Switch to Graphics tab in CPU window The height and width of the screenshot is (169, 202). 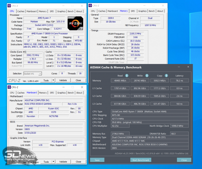[61, 11]
